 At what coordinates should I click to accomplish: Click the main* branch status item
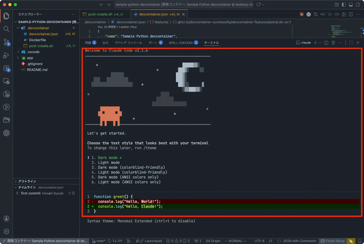pos(99,241)
